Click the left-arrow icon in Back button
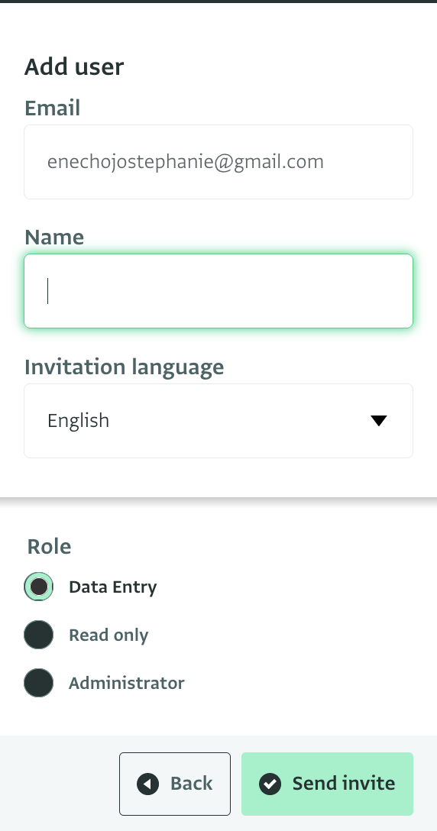The width and height of the screenshot is (437, 831). pos(147,784)
